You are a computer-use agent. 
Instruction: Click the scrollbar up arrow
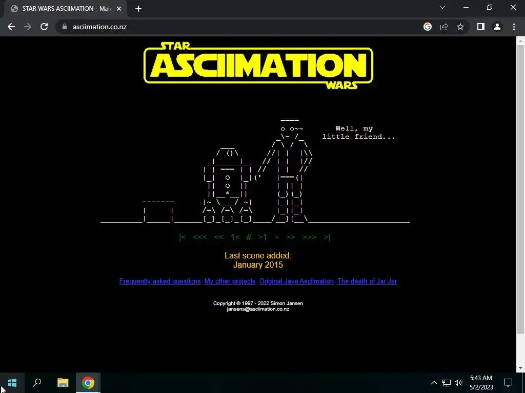coord(520,41)
